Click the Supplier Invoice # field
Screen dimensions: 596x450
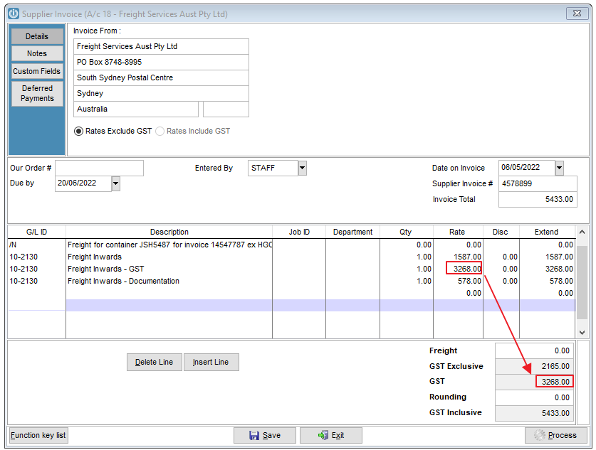(538, 183)
